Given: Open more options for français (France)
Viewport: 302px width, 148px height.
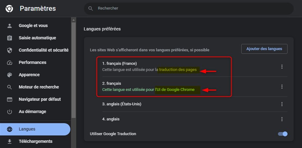Looking at the screenshot, I should click(x=282, y=67).
